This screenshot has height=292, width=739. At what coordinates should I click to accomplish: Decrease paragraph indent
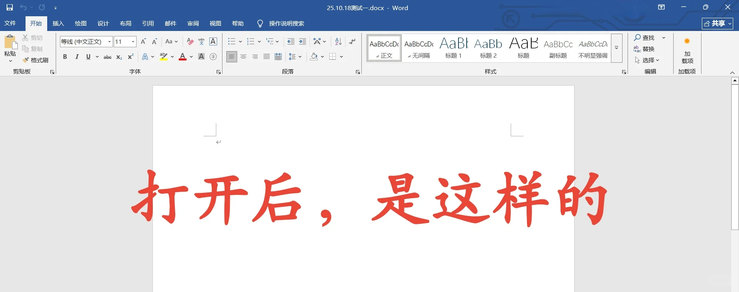(291, 41)
